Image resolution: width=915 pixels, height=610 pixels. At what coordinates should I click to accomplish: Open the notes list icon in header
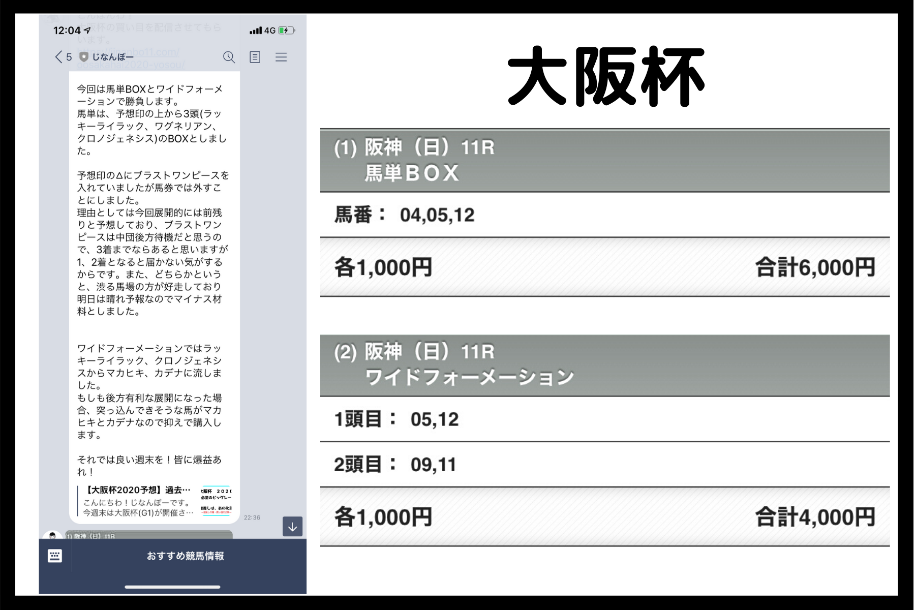255,57
